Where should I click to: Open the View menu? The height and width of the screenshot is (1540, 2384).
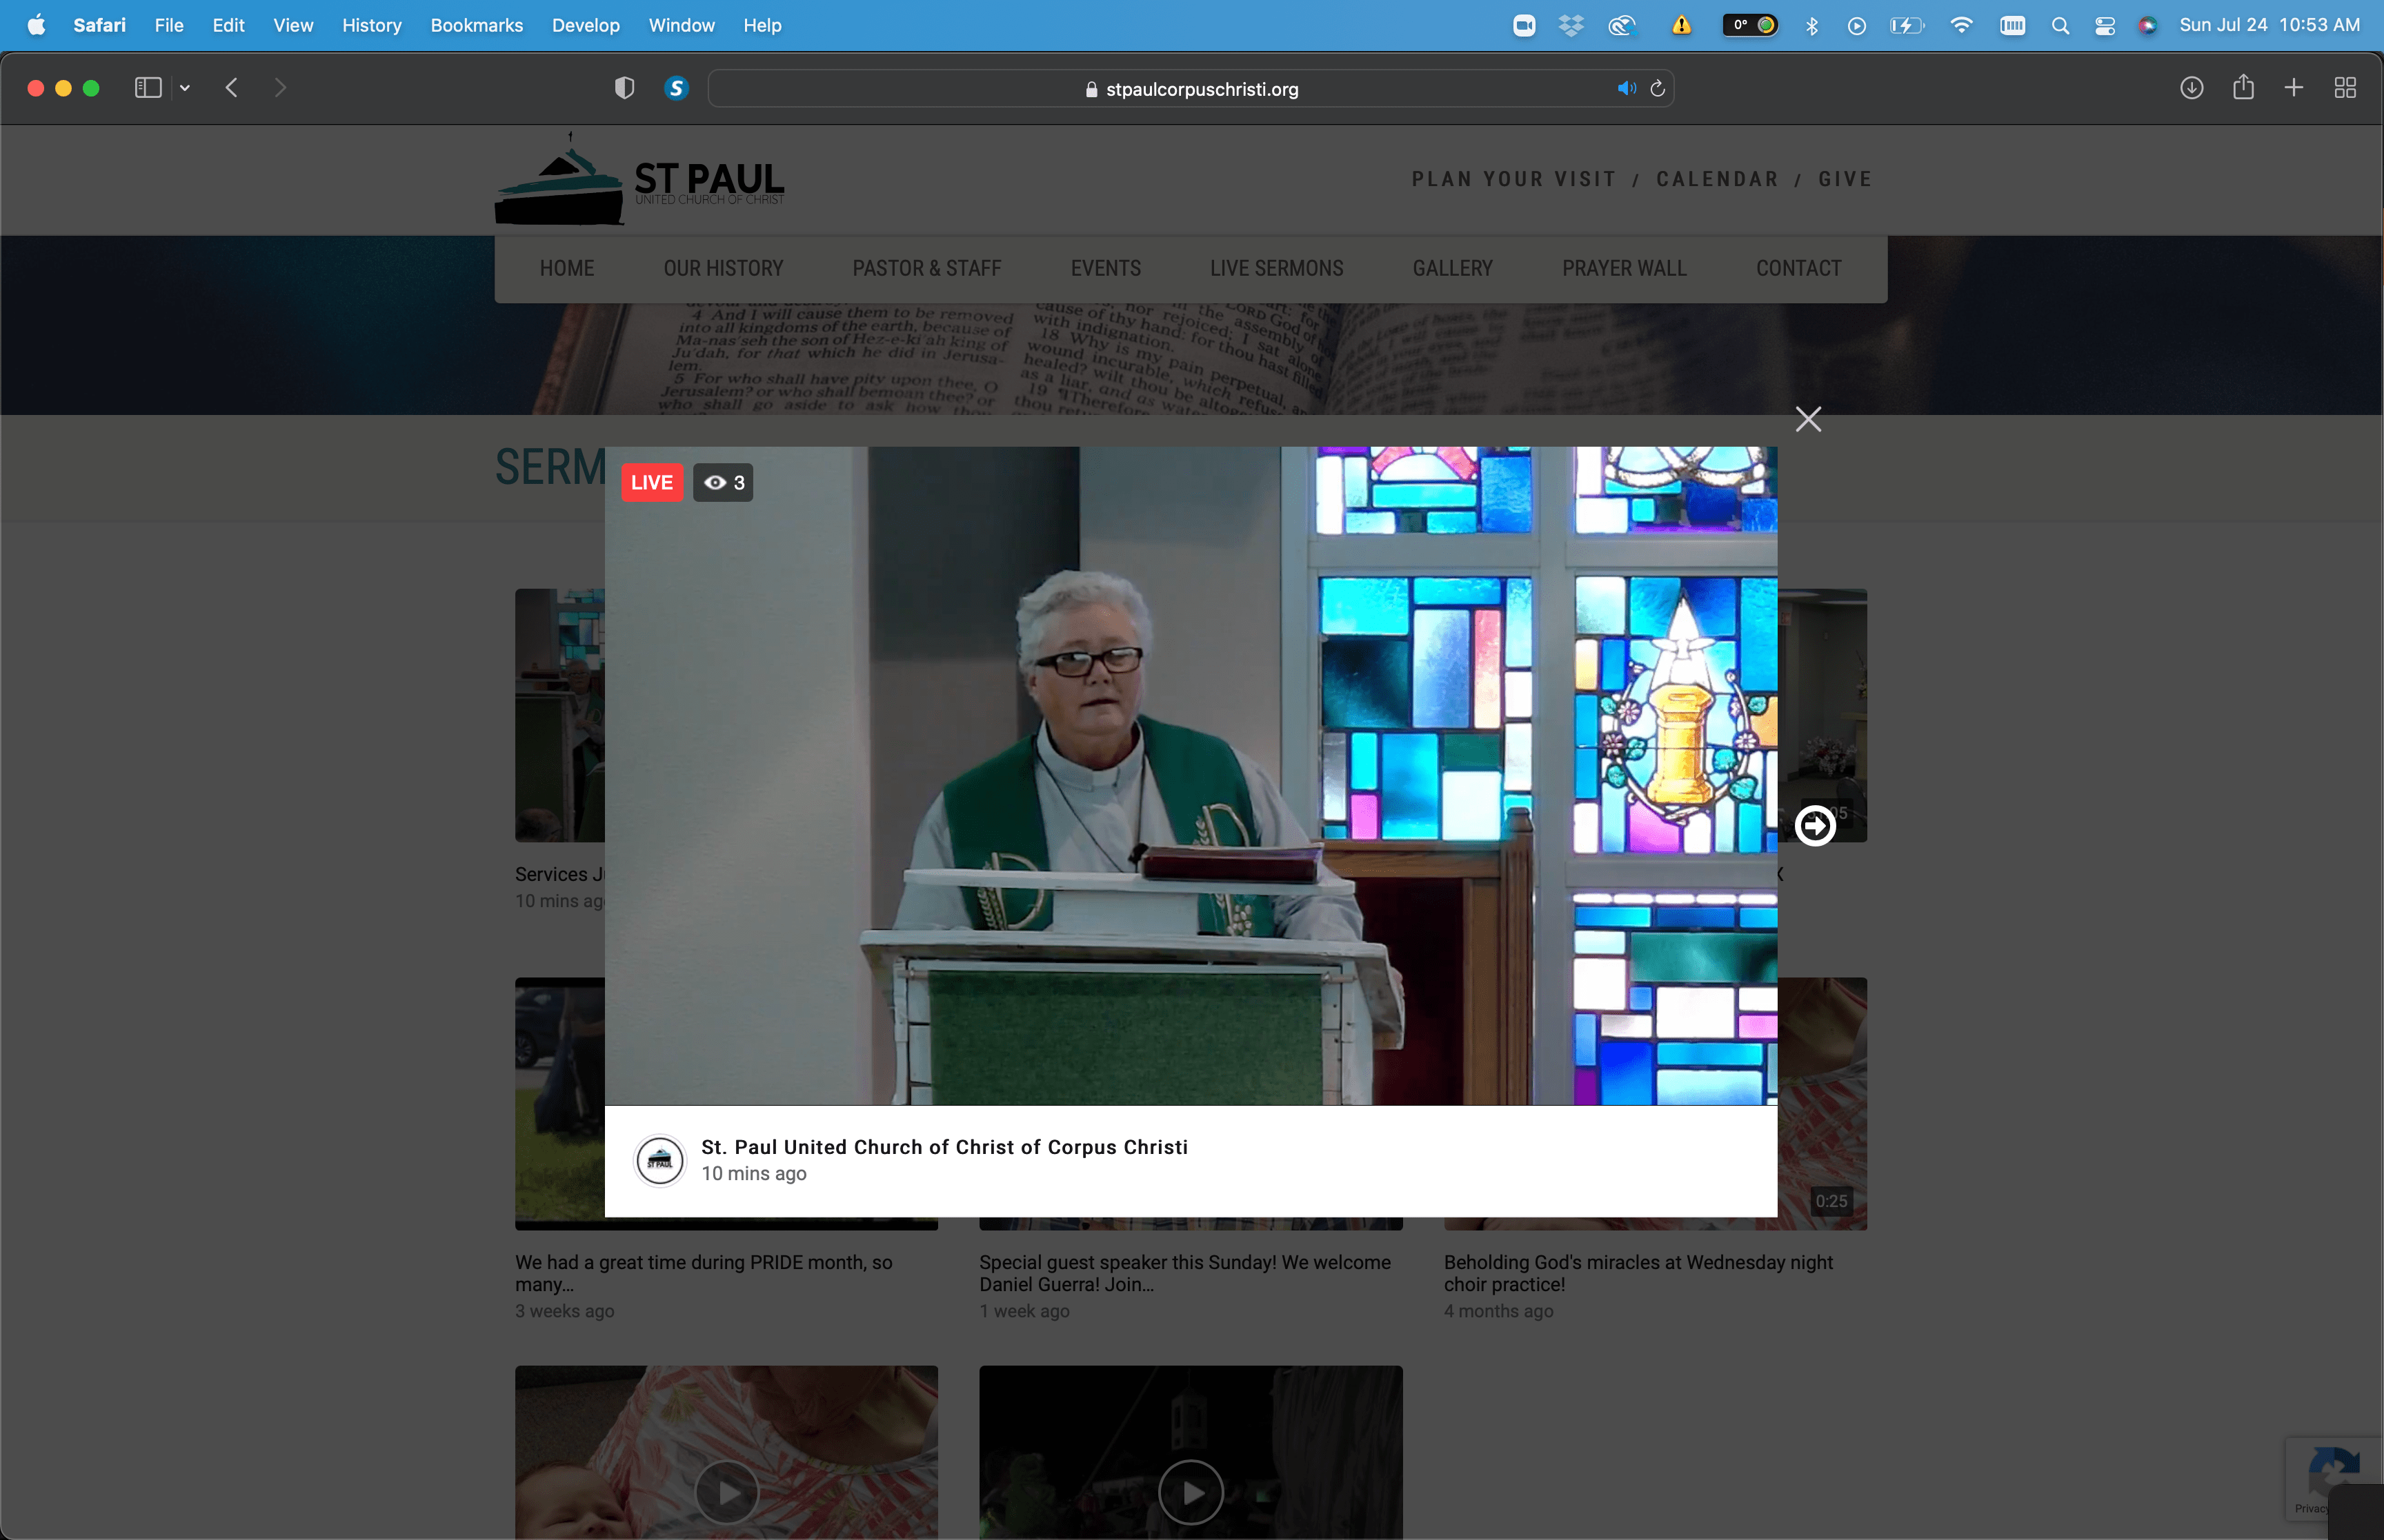pyautogui.click(x=293, y=25)
